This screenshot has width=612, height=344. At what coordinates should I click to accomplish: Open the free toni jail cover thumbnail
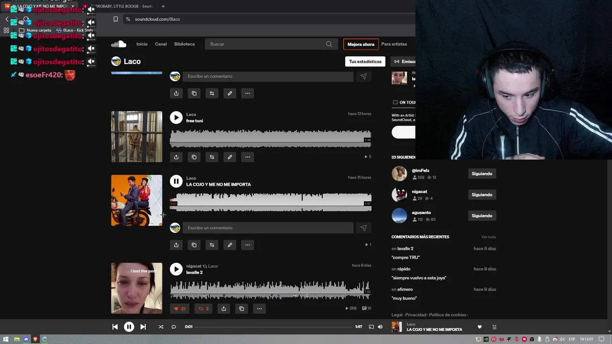pos(137,137)
